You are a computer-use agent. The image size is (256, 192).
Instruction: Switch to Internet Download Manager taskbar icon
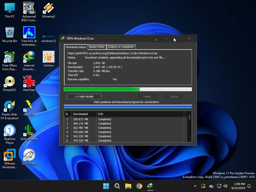pyautogui.click(x=150, y=186)
